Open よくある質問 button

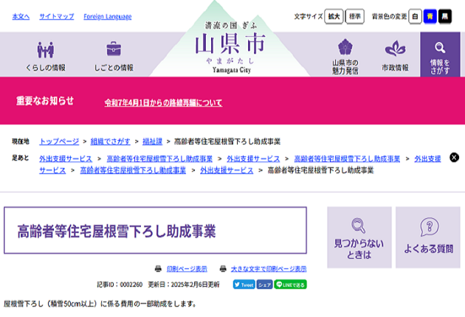(x=428, y=237)
